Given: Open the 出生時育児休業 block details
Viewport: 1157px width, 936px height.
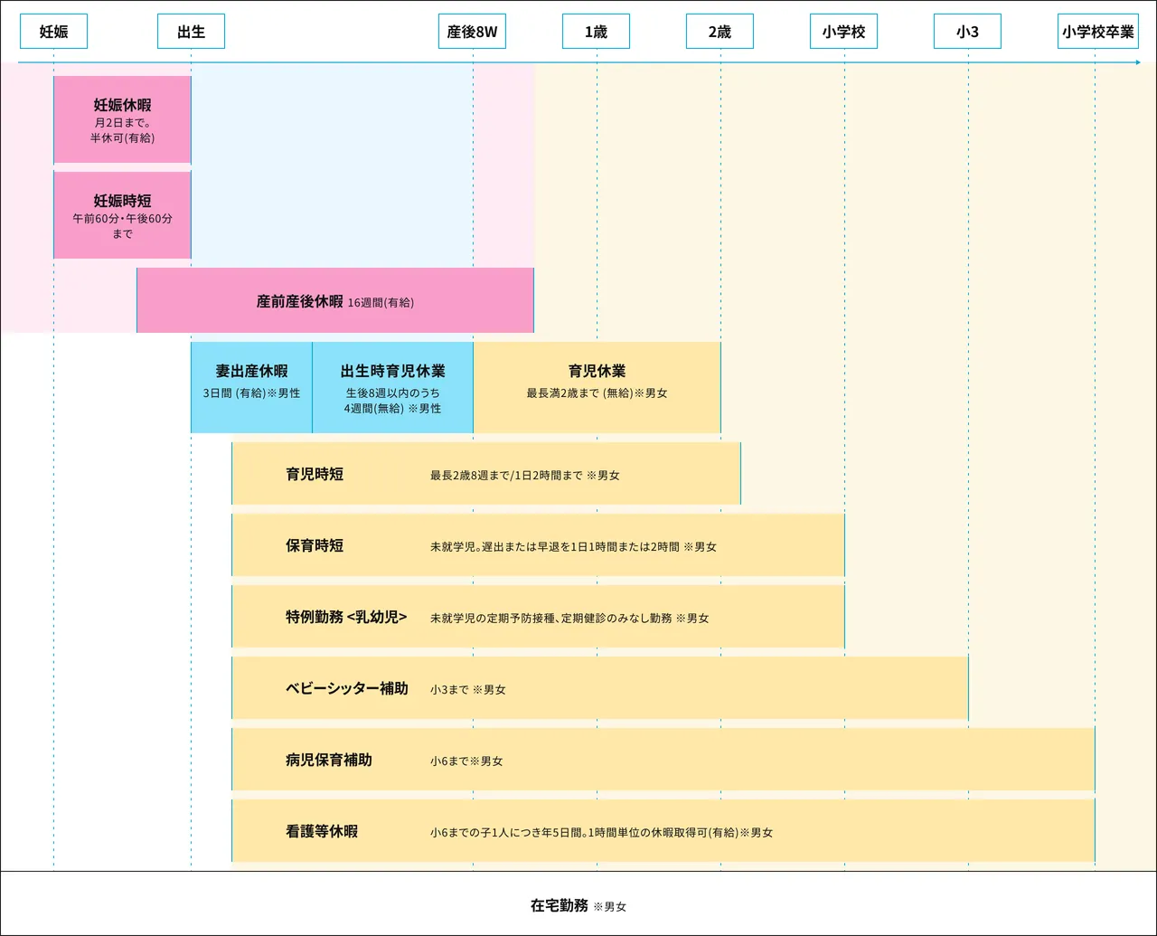Looking at the screenshot, I should coord(393,386).
